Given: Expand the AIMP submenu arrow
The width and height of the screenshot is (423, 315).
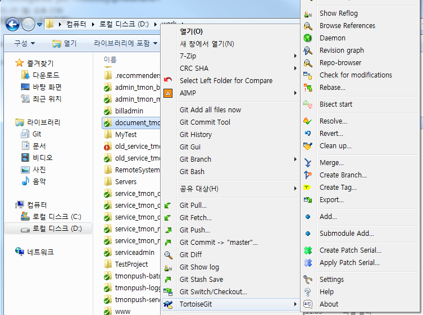Looking at the screenshot, I should [295, 93].
